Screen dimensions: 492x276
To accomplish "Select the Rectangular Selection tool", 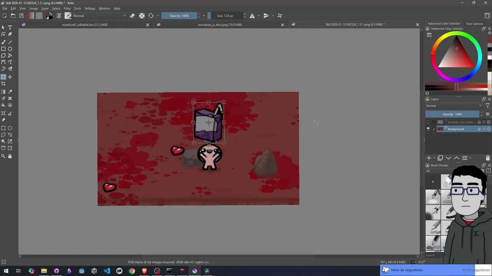I will 3,128.
